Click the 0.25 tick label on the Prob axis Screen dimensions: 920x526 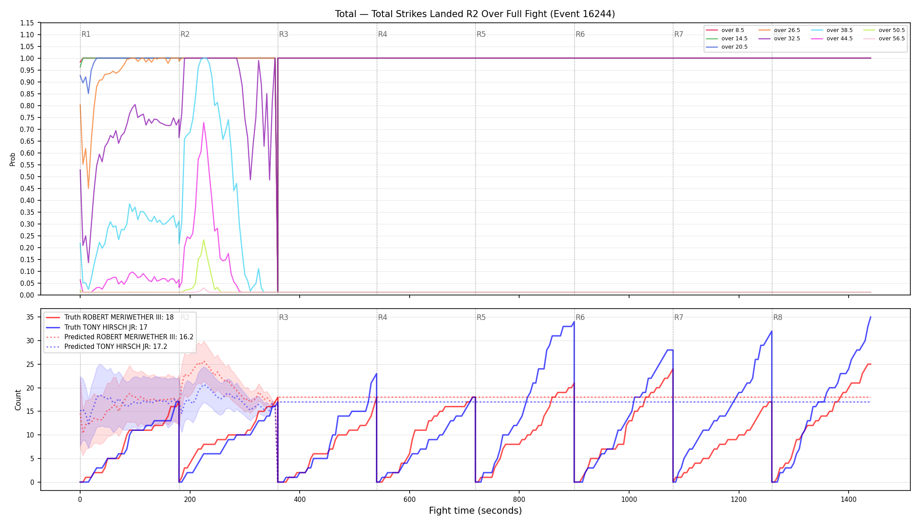(x=28, y=236)
